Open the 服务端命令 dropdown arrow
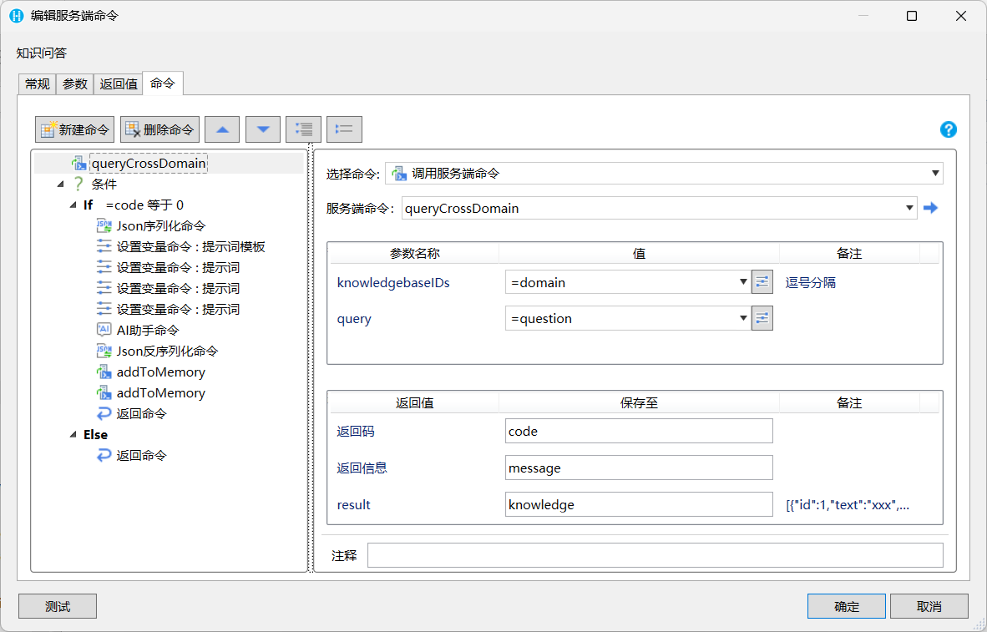987x632 pixels. click(909, 209)
